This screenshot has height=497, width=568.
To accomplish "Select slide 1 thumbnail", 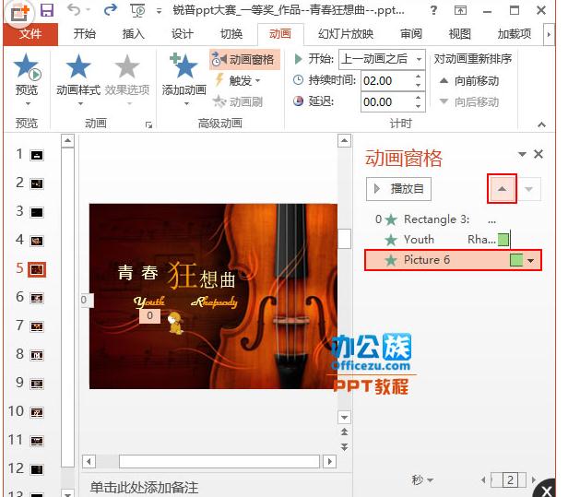I will point(37,155).
